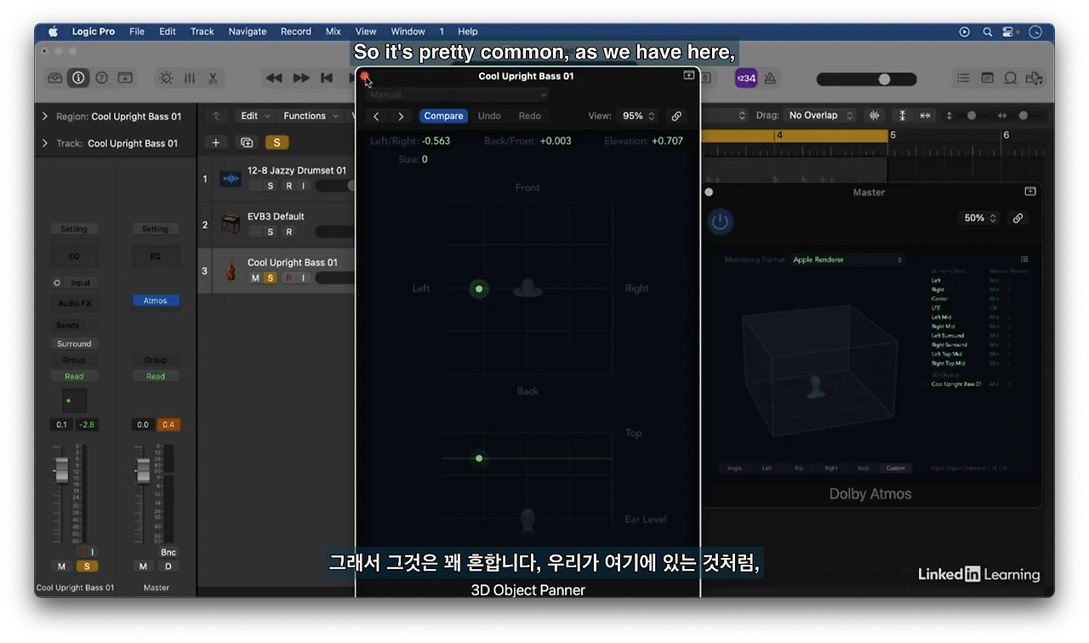Click Undo in panner window

tap(489, 117)
